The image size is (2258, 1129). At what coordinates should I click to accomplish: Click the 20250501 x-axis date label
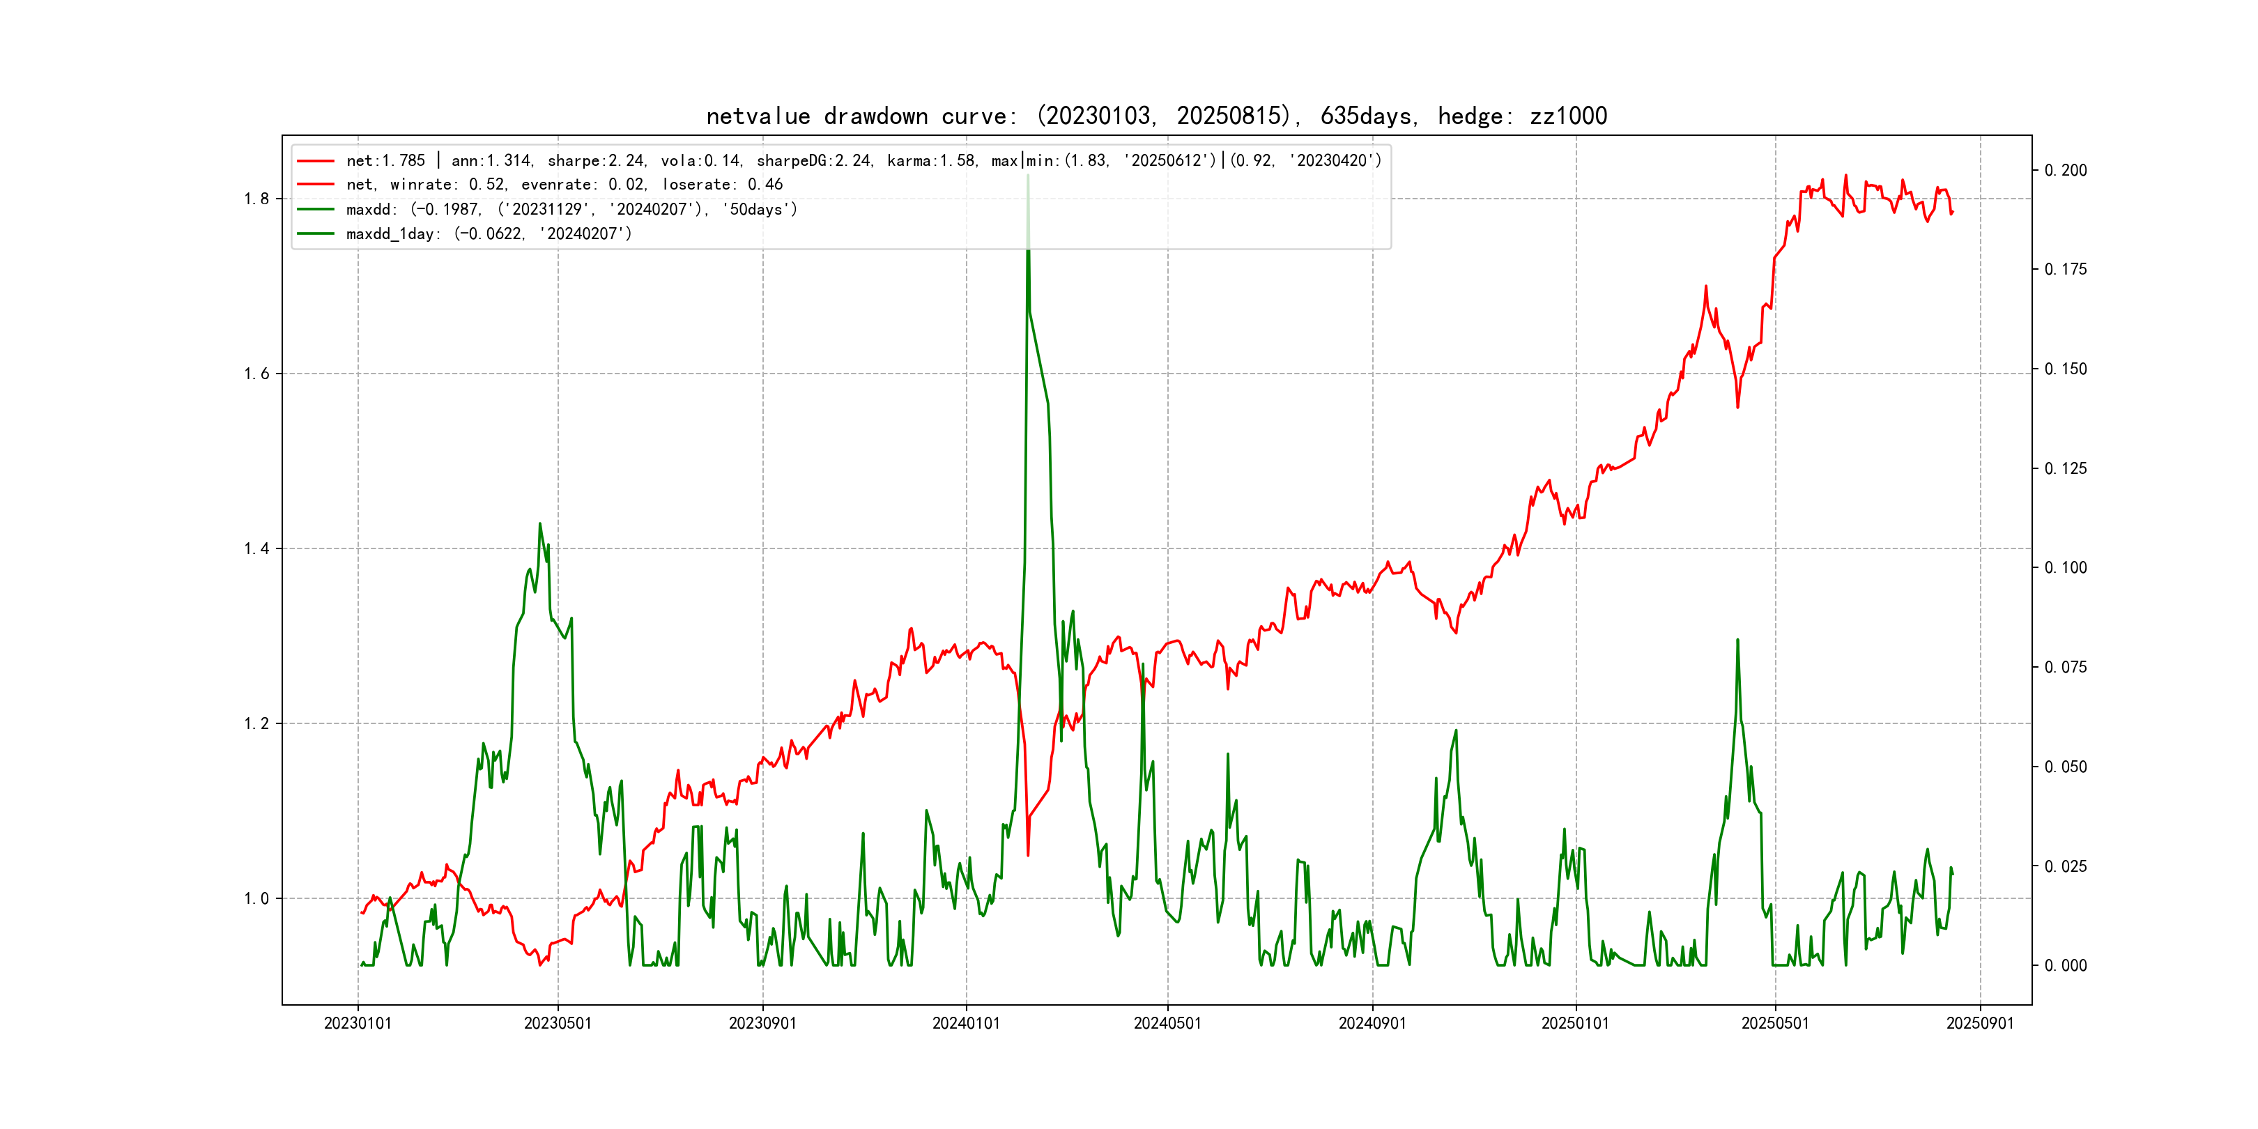(1775, 1023)
